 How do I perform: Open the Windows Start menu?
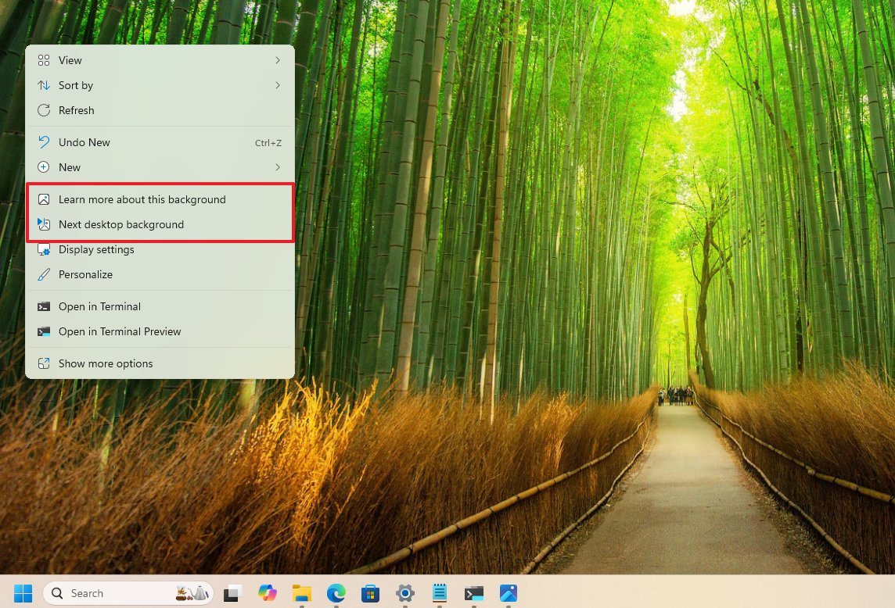(23, 593)
